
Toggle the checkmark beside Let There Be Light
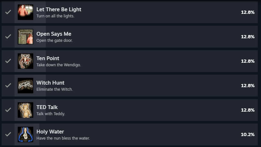8,12
